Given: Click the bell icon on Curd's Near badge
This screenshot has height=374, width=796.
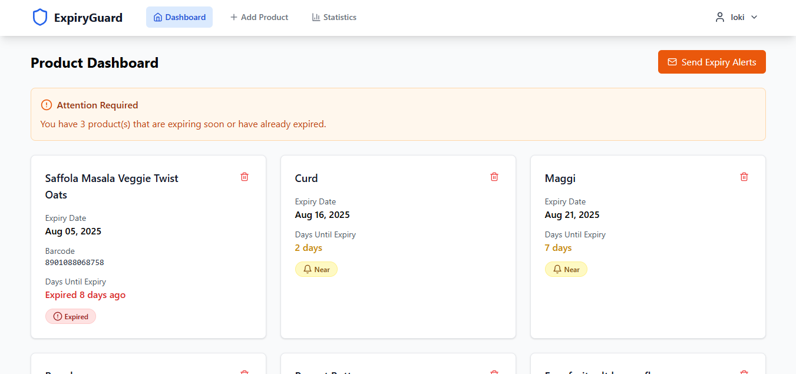Looking at the screenshot, I should pyautogui.click(x=308, y=269).
